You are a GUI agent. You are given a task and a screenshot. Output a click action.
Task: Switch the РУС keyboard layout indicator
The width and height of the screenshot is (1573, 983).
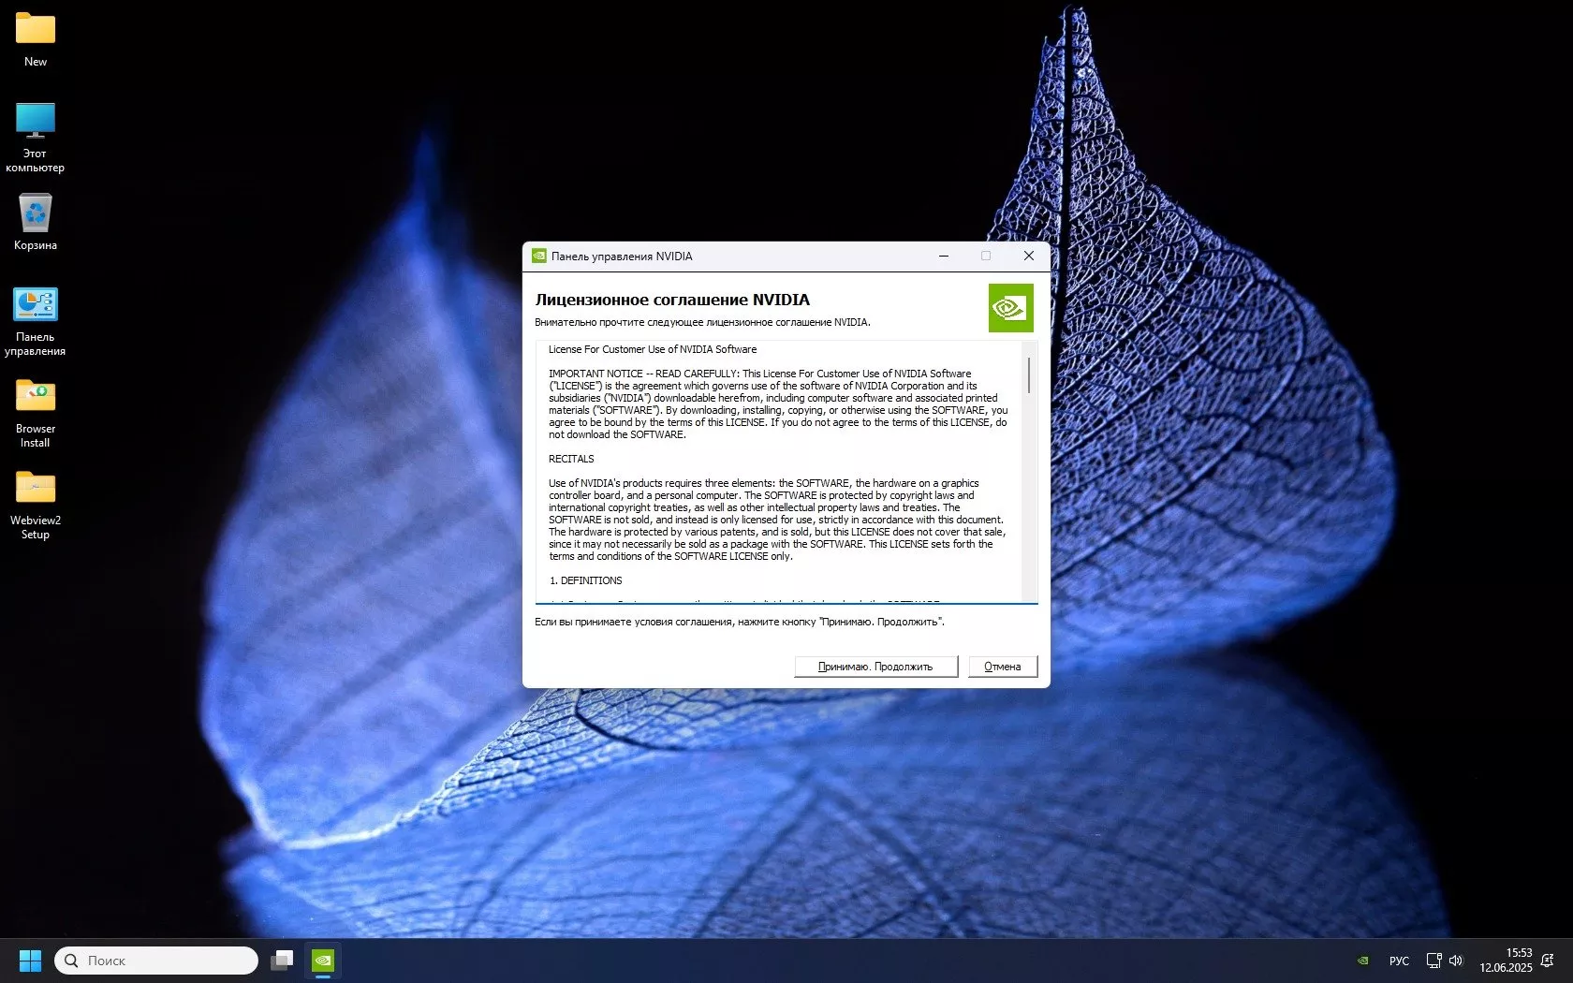tap(1398, 960)
